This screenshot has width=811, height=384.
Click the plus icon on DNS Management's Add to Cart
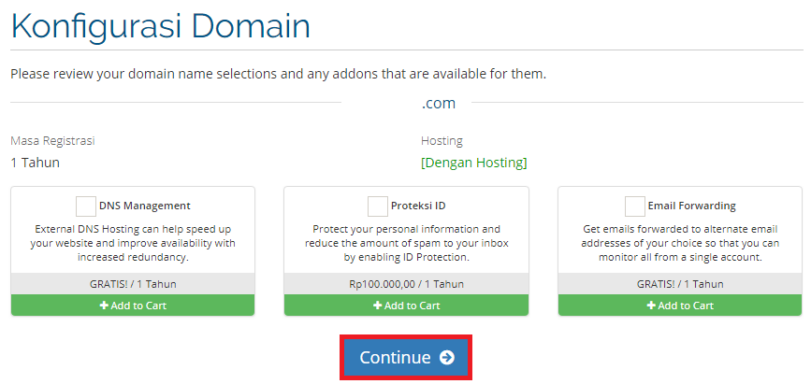104,306
